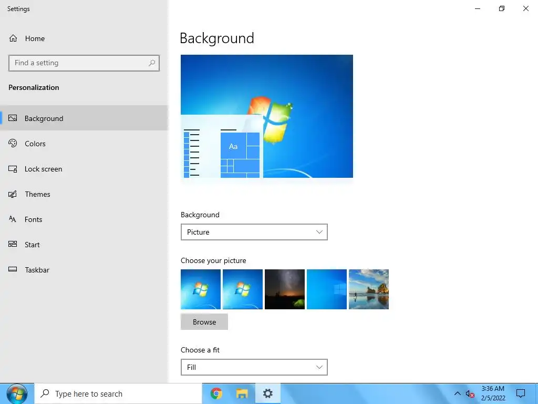
Task: Click the Taskbar icon in sidebar
Action: (x=13, y=269)
